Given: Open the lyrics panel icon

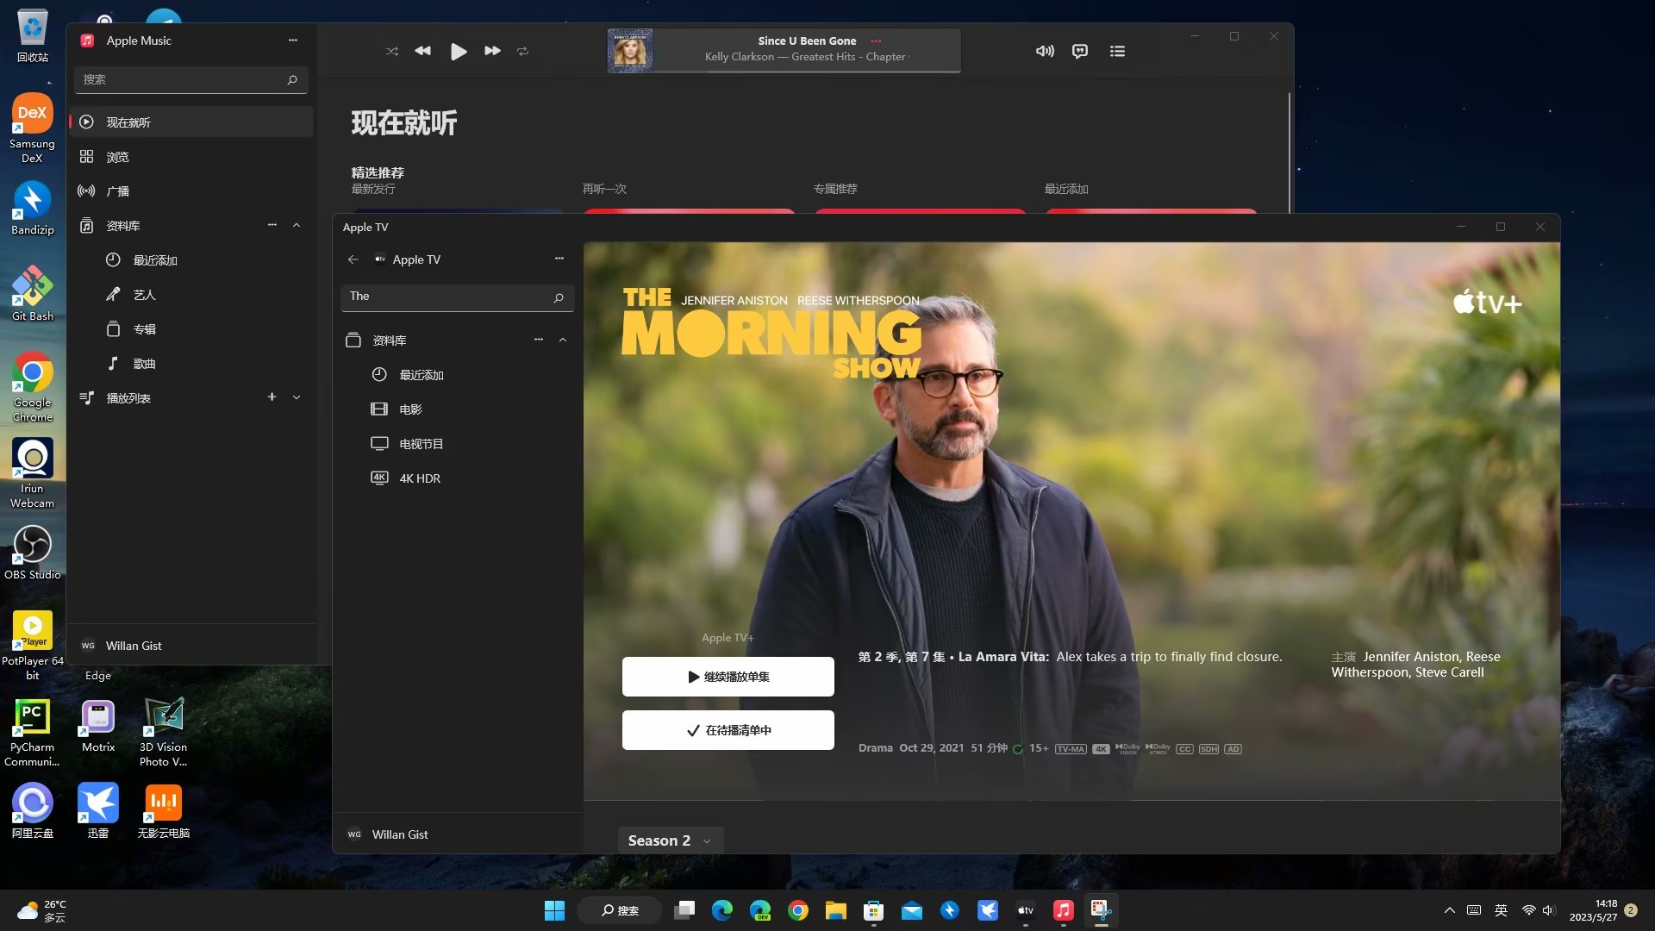Looking at the screenshot, I should [x=1079, y=51].
